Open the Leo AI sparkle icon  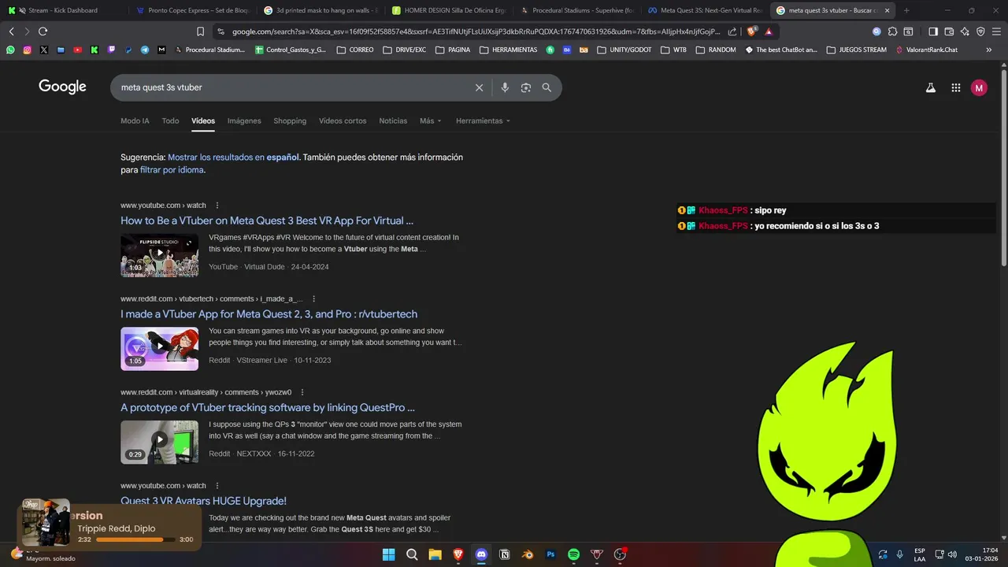(x=965, y=31)
